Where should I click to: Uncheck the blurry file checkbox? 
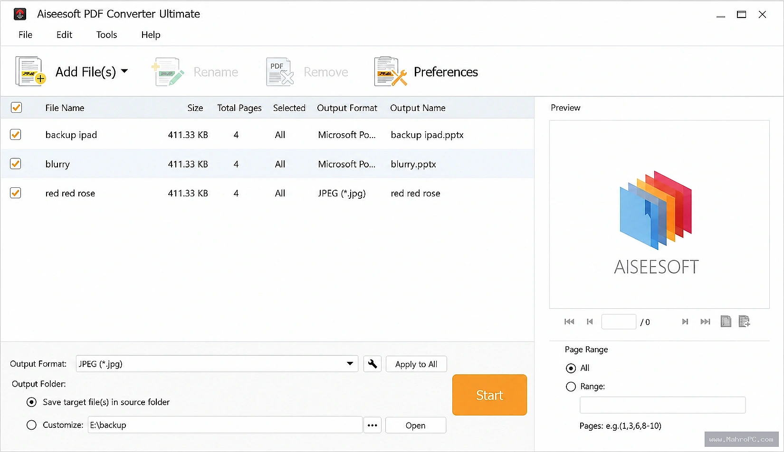(16, 164)
